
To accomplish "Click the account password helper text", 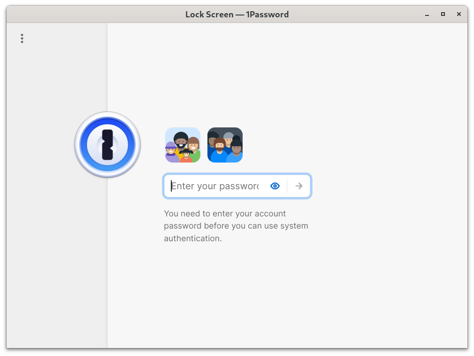I will [236, 226].
